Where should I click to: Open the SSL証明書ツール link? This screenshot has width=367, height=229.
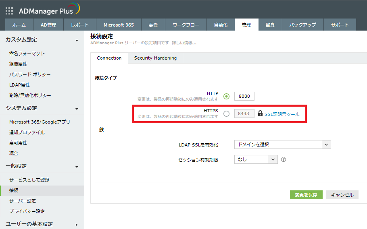point(282,114)
